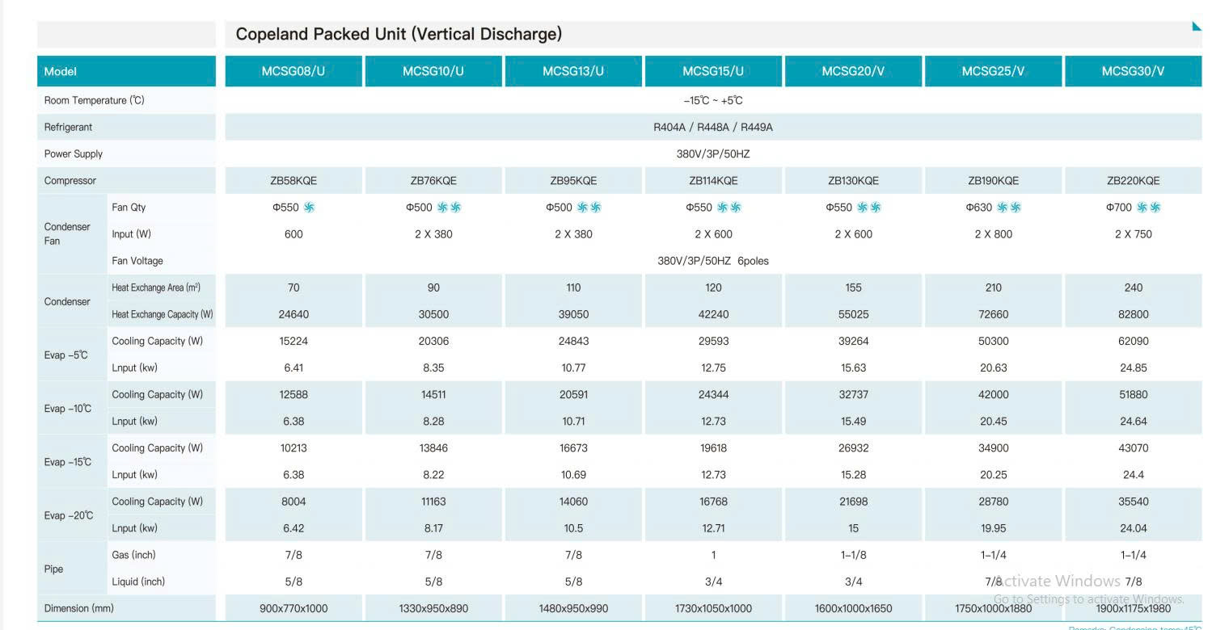Click fan input value '2 X 750'
The height and width of the screenshot is (630, 1212).
coord(1133,234)
